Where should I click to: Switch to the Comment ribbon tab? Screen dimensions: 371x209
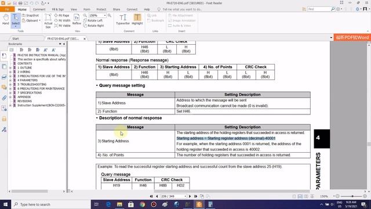click(x=39, y=9)
